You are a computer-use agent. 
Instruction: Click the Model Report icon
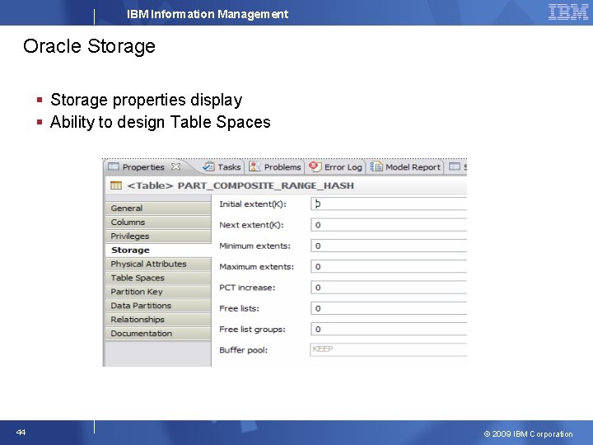[x=376, y=166]
